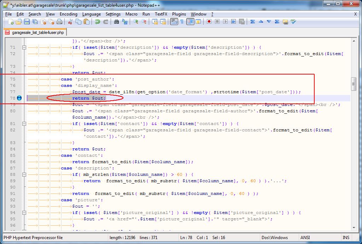Cut selection with the scissors icon
The height and width of the screenshot is (244, 362).
pyautogui.click(x=70, y=22)
